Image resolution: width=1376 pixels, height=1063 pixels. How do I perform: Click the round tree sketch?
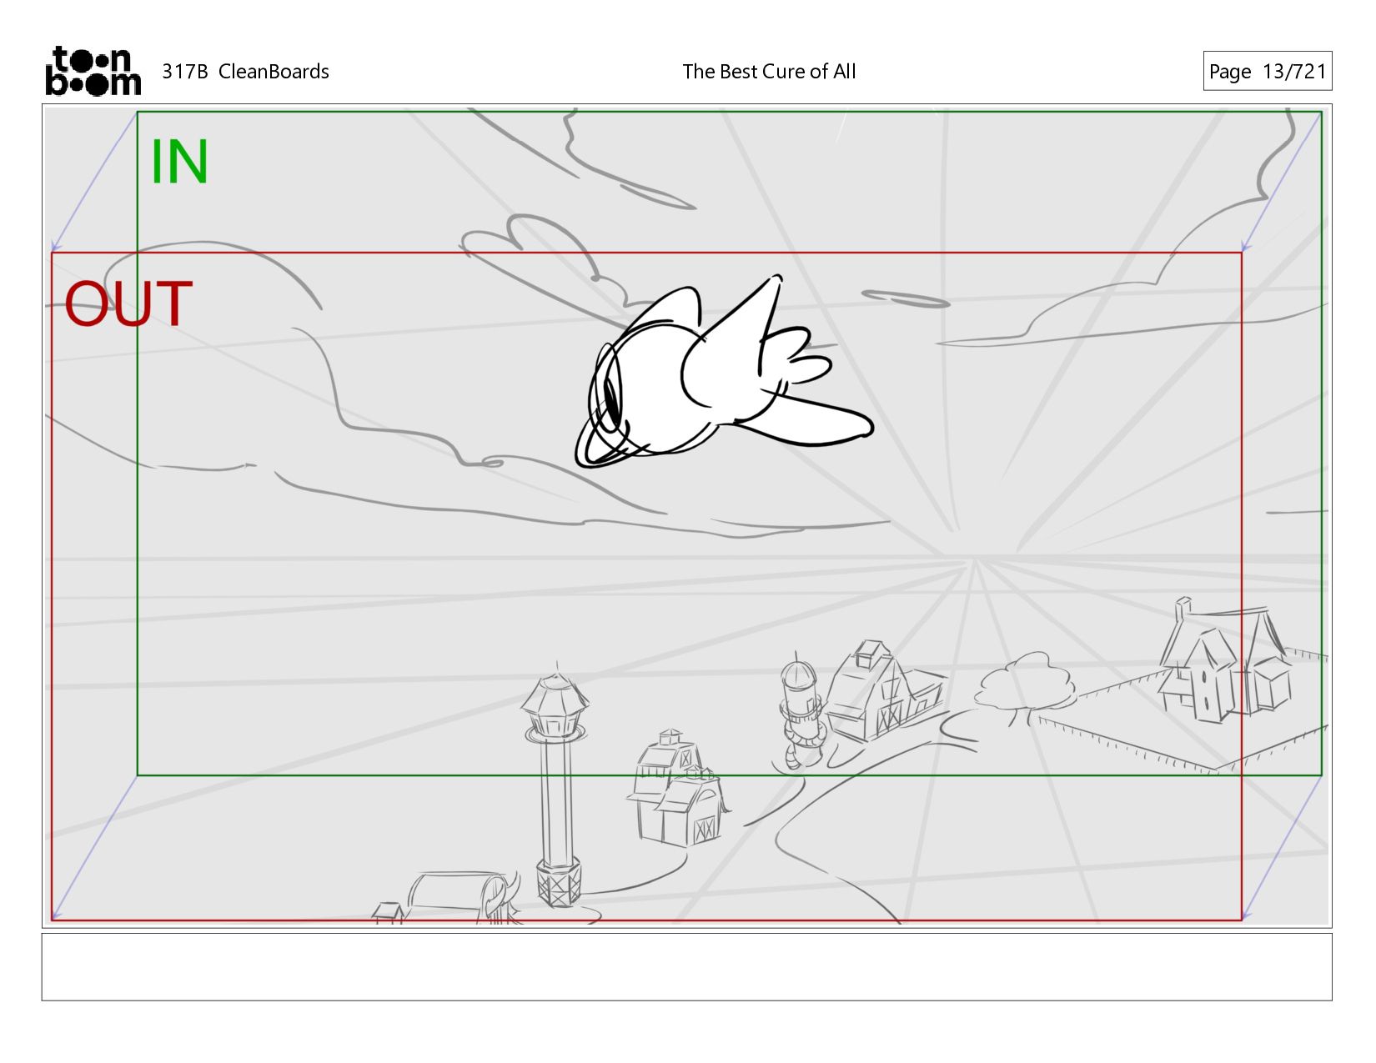[x=1024, y=687]
